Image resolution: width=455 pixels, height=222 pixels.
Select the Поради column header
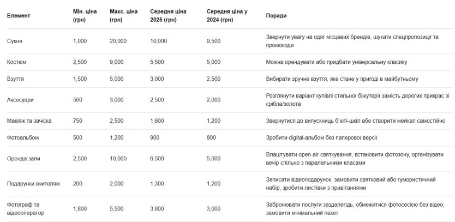tap(276, 16)
